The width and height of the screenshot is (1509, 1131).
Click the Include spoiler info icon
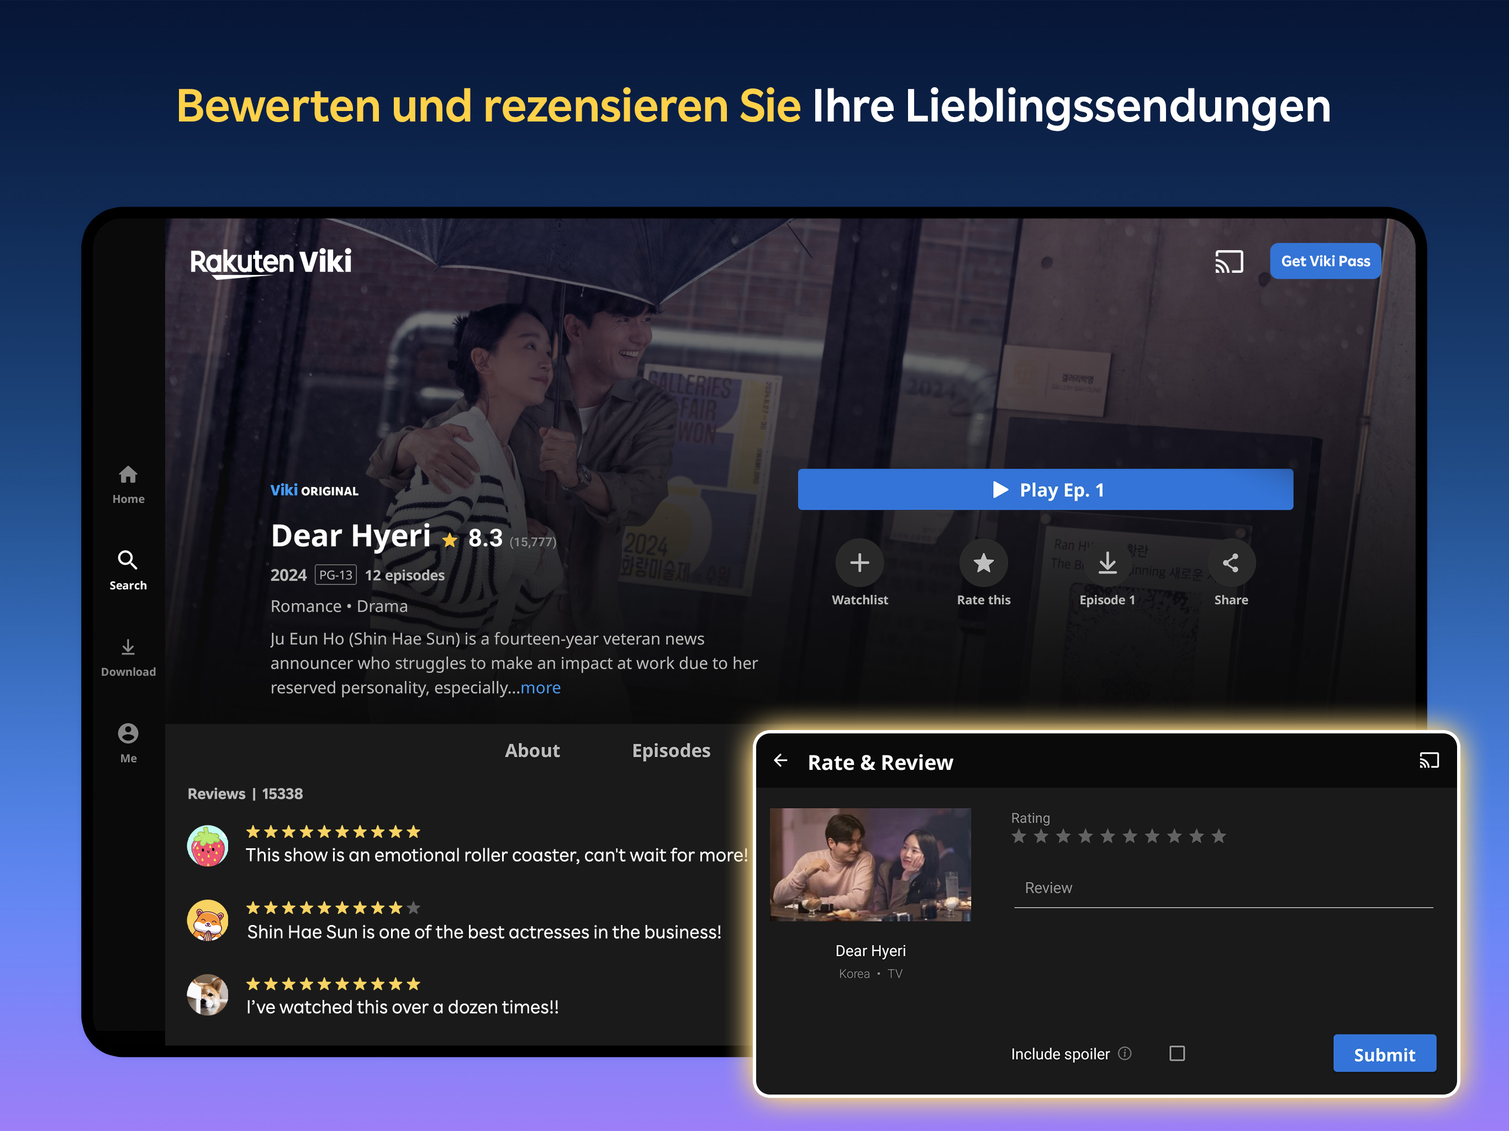click(1125, 1053)
